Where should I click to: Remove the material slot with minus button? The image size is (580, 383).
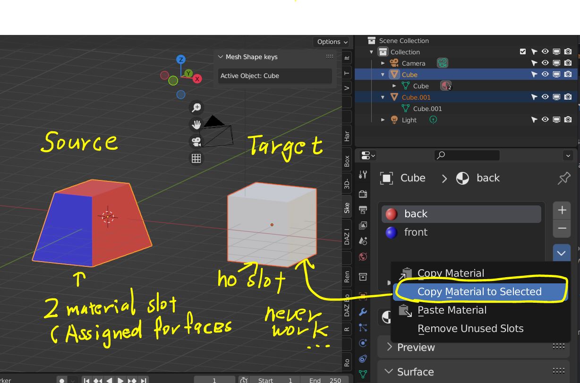[x=562, y=229]
